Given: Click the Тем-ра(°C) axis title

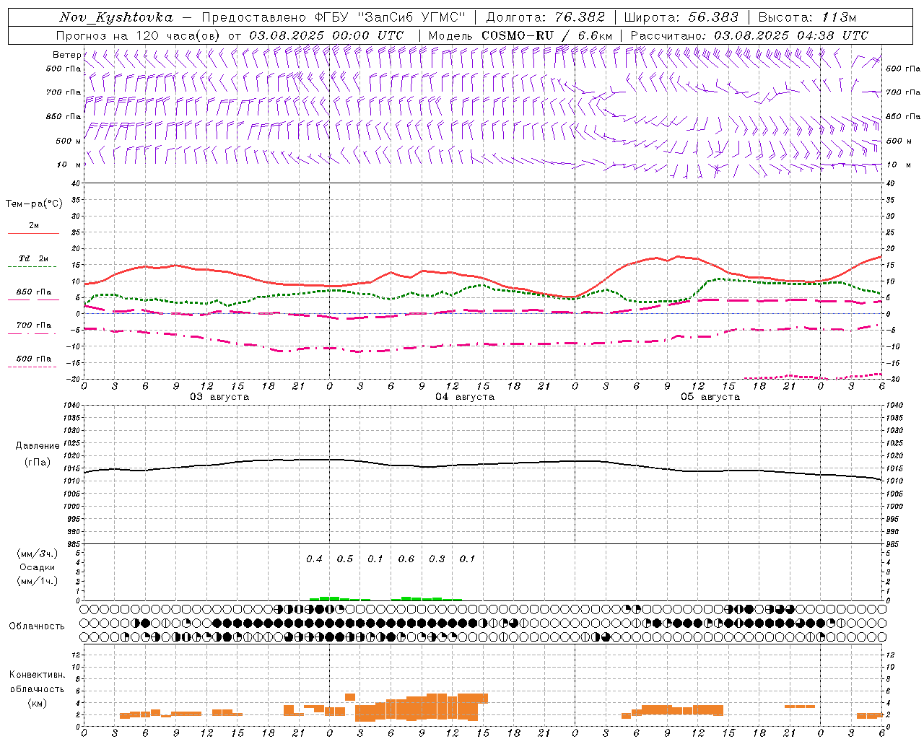Looking at the screenshot, I should point(34,204).
